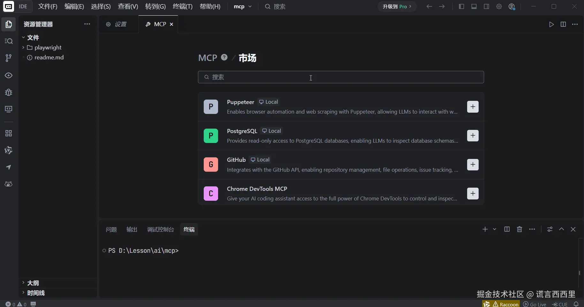Open the Search view in the activity bar
The height and width of the screenshot is (307, 584).
[x=9, y=41]
